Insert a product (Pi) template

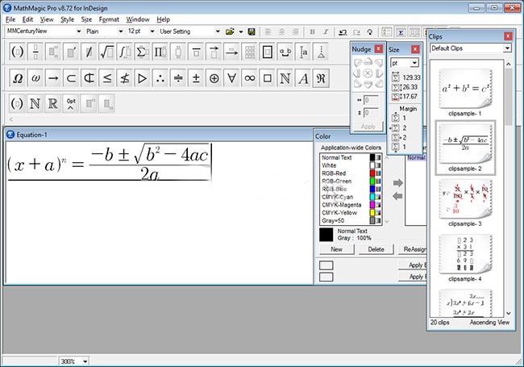[x=160, y=52]
